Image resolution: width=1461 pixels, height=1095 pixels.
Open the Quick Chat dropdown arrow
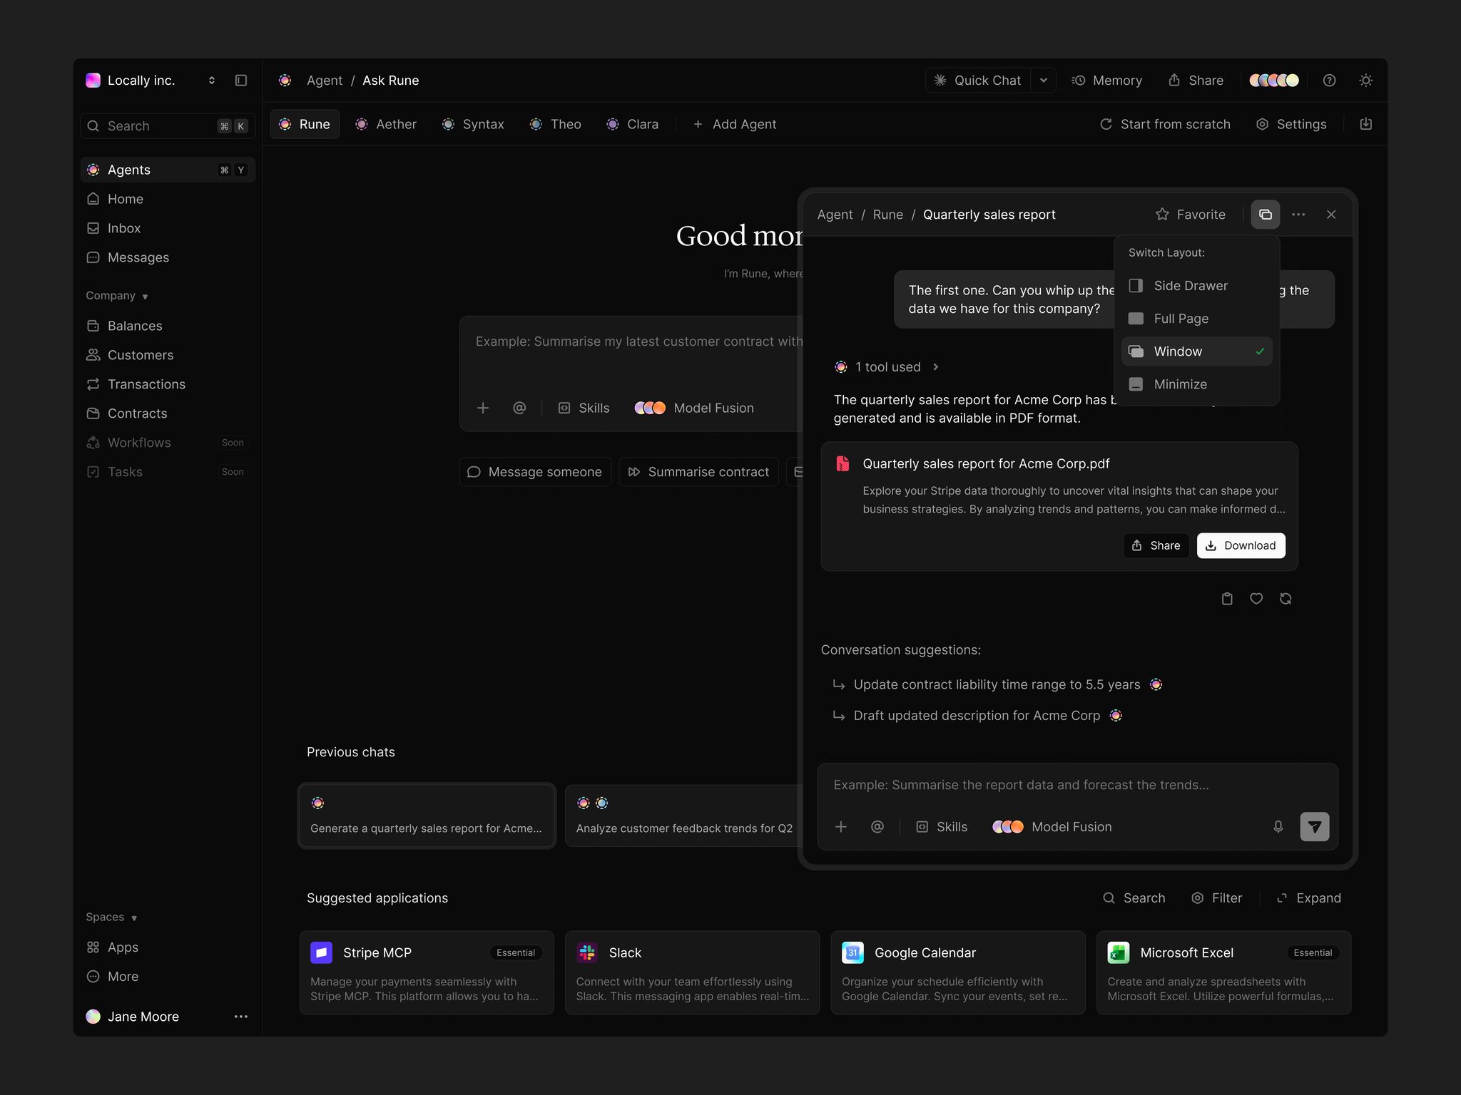(1044, 81)
